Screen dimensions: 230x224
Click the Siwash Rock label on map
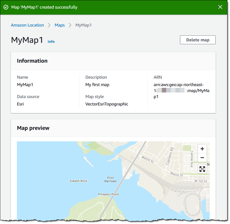click(78, 181)
